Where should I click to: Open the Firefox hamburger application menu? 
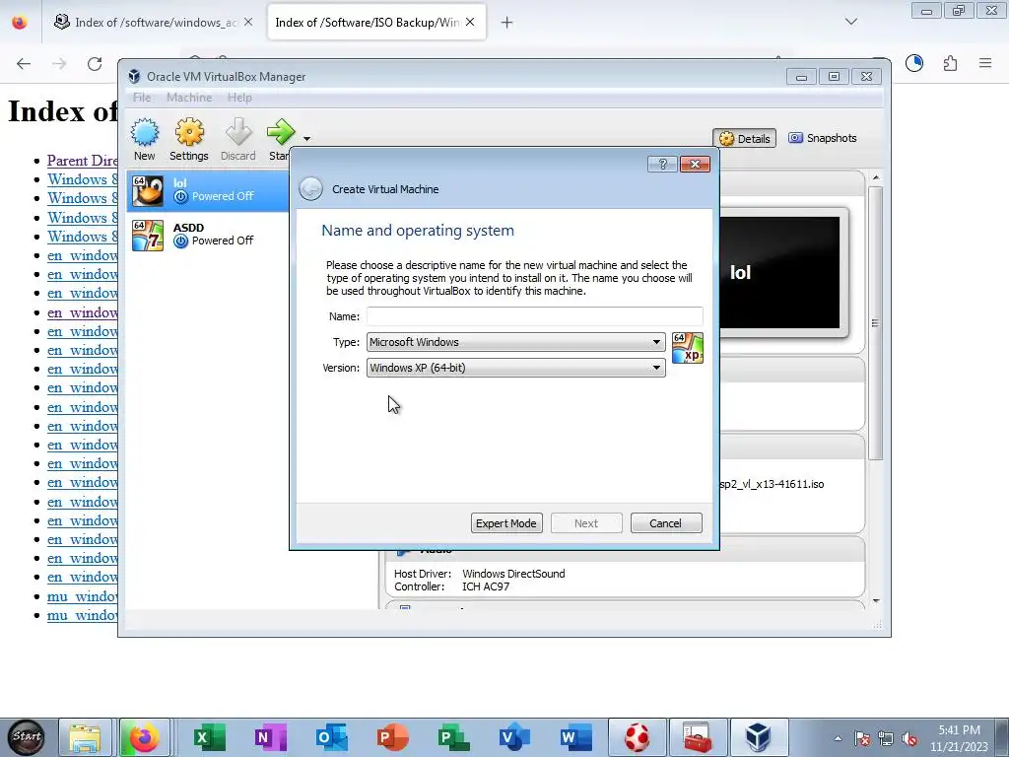[x=985, y=63]
